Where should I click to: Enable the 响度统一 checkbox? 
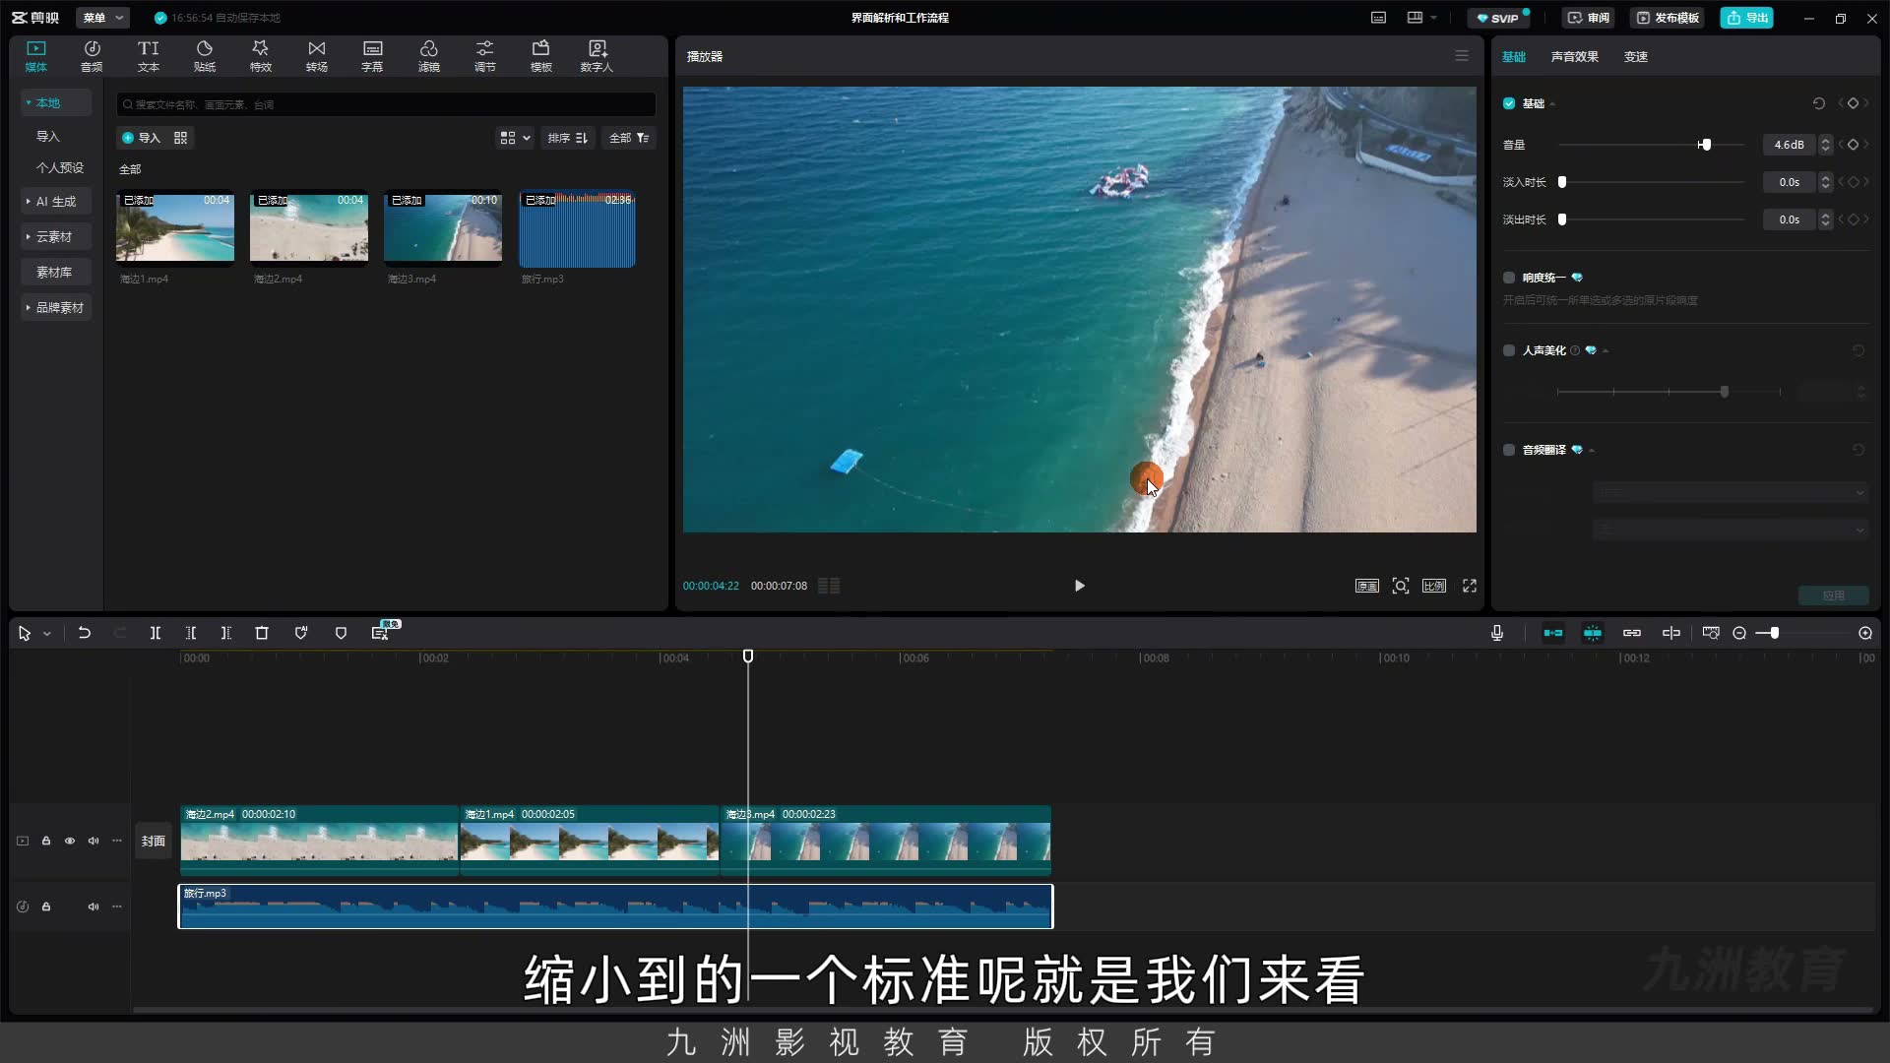(x=1509, y=278)
